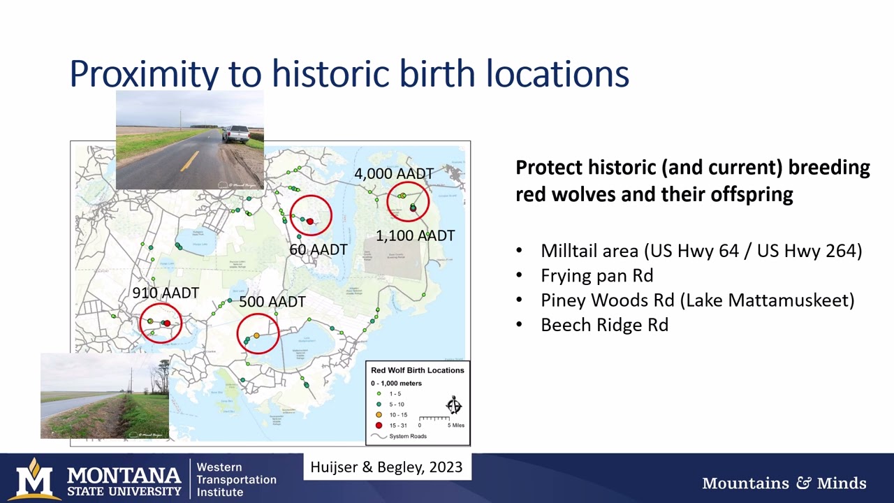
Task: Click the System Roads line symbol in legend
Action: tap(379, 436)
